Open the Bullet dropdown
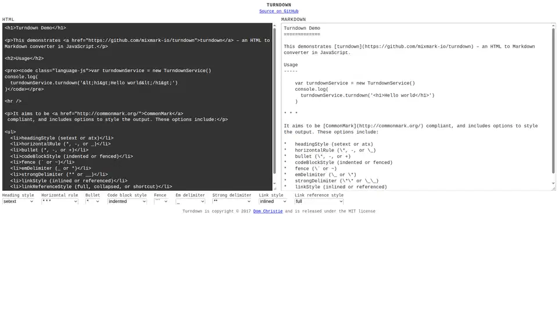Image resolution: width=558 pixels, height=314 pixels. pos(92,202)
